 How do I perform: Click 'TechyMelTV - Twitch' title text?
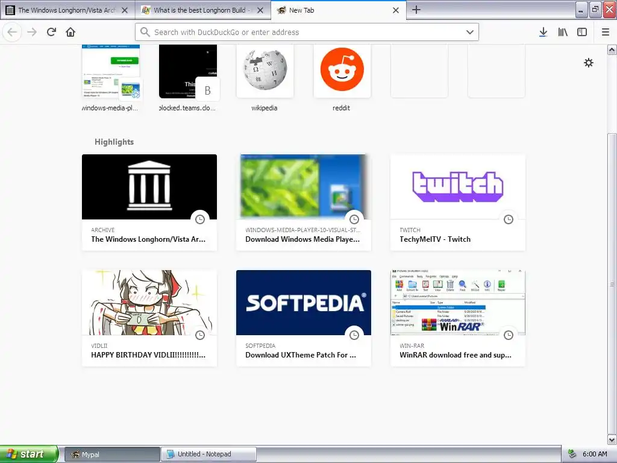pyautogui.click(x=435, y=239)
